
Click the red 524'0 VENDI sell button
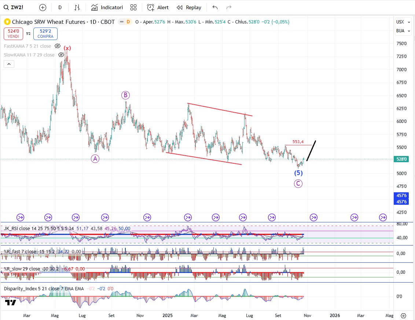pos(14,34)
